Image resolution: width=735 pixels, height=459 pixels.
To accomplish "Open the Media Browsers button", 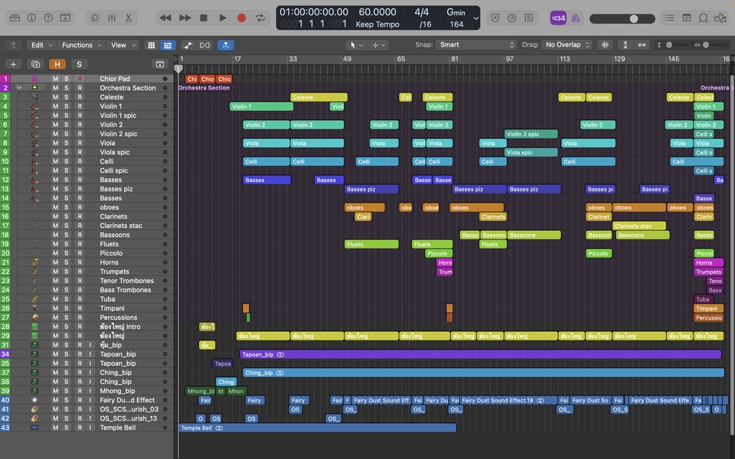I will pos(720,18).
